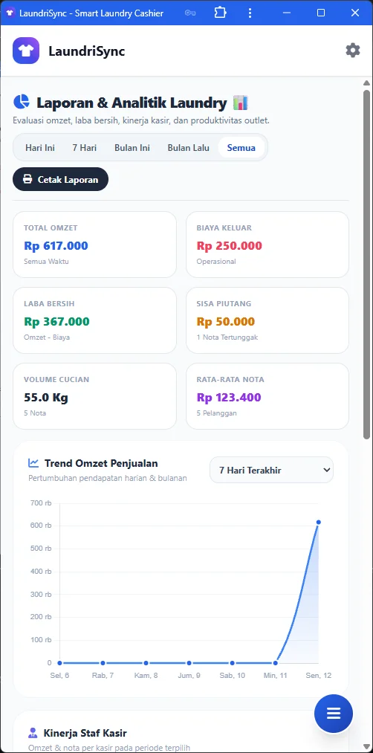Click the Min, 11 data point on chart
Viewport: 373px width, 753px height.
click(x=276, y=663)
